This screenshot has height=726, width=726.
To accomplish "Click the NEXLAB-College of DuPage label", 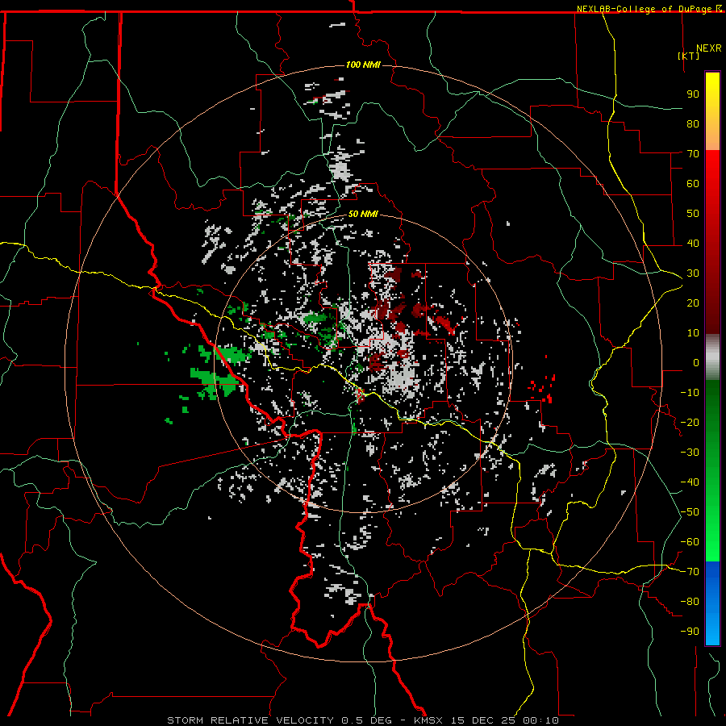I will pos(645,9).
